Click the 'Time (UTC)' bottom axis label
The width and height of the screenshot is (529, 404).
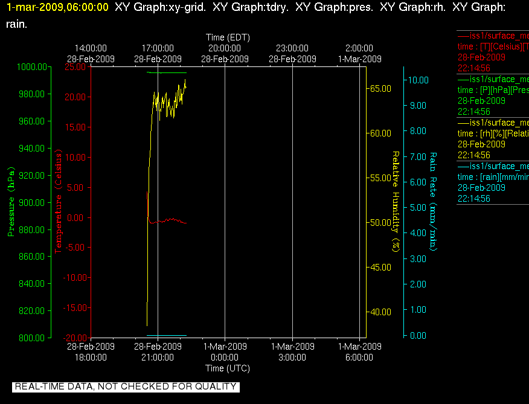pos(228,368)
